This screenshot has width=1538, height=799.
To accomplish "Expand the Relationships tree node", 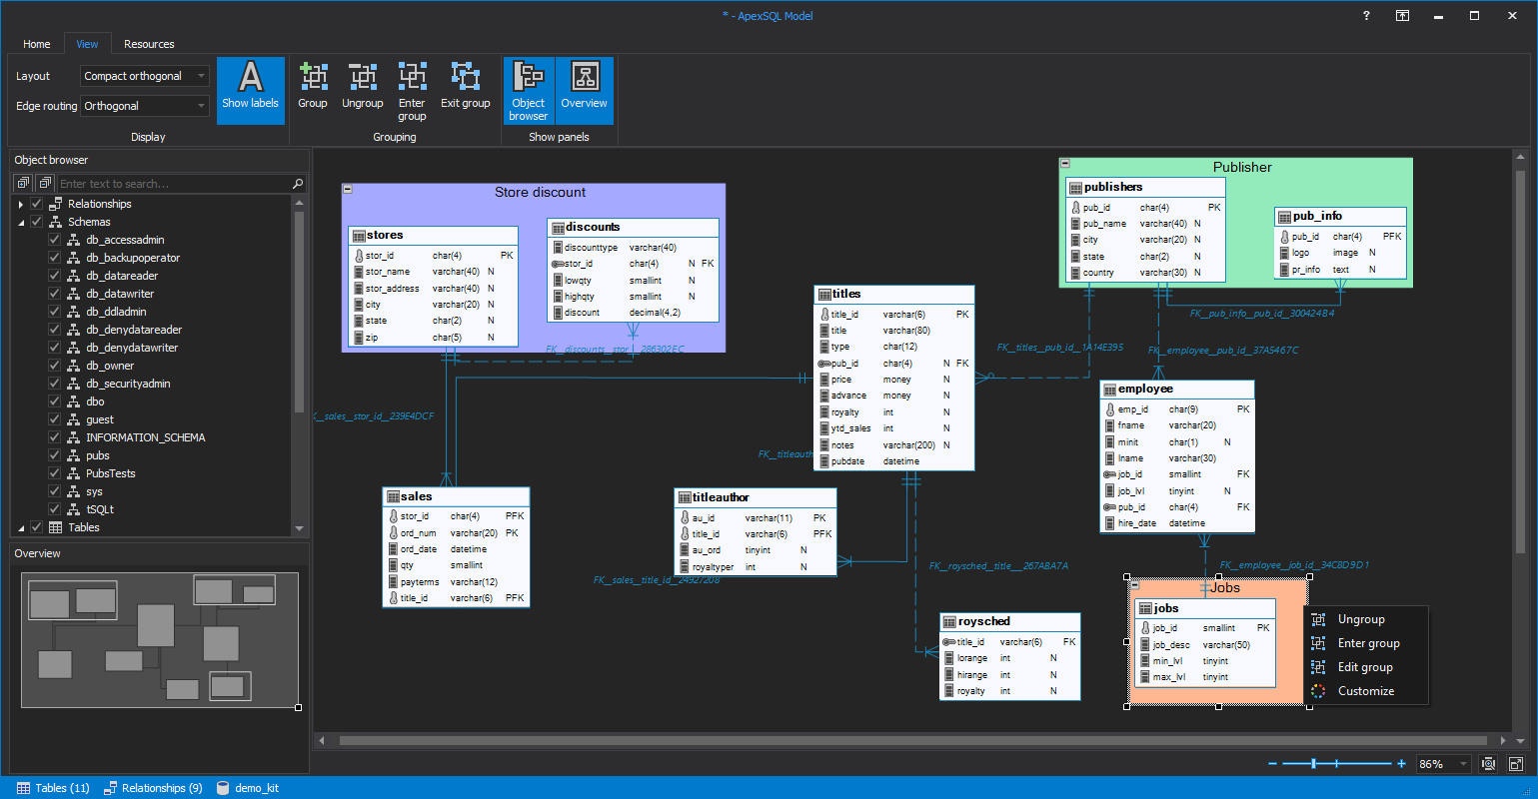I will coord(21,204).
